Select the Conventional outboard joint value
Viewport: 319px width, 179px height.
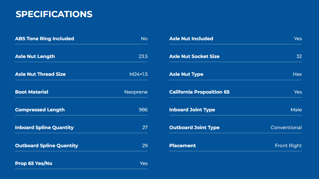[286, 128]
